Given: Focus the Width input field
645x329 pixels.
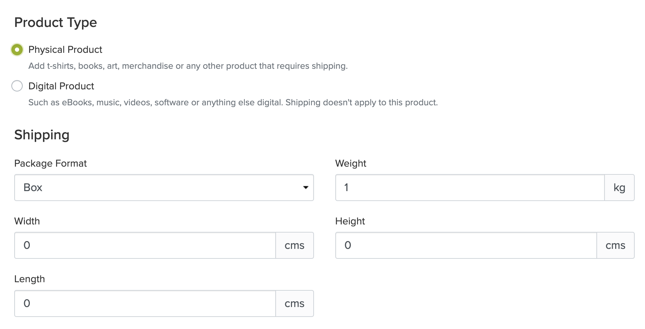Looking at the screenshot, I should click(145, 245).
